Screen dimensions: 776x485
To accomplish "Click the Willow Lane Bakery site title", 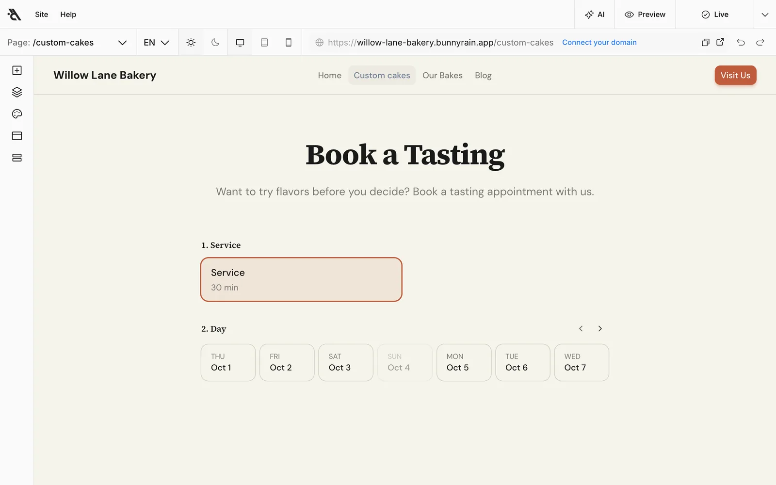I will (105, 75).
